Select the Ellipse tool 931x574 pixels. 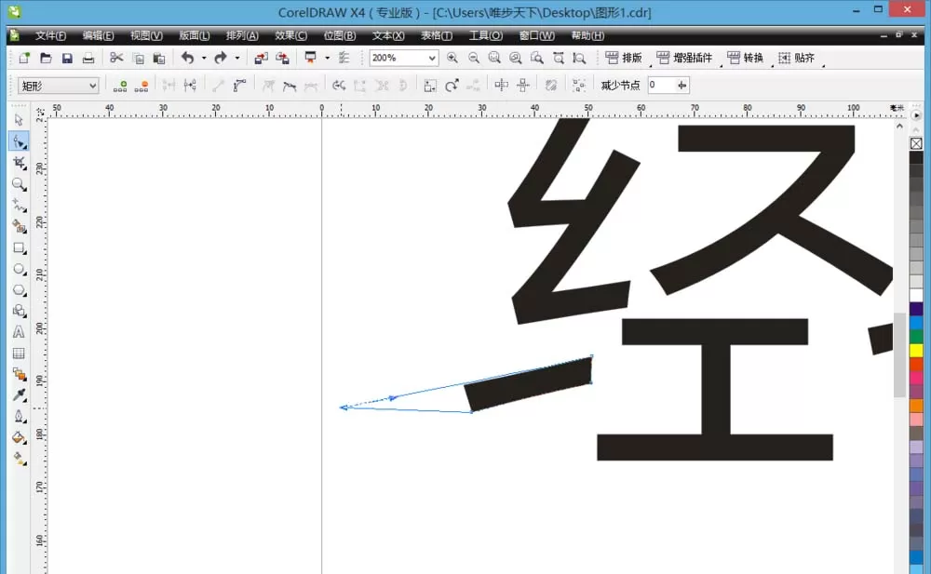coord(19,269)
